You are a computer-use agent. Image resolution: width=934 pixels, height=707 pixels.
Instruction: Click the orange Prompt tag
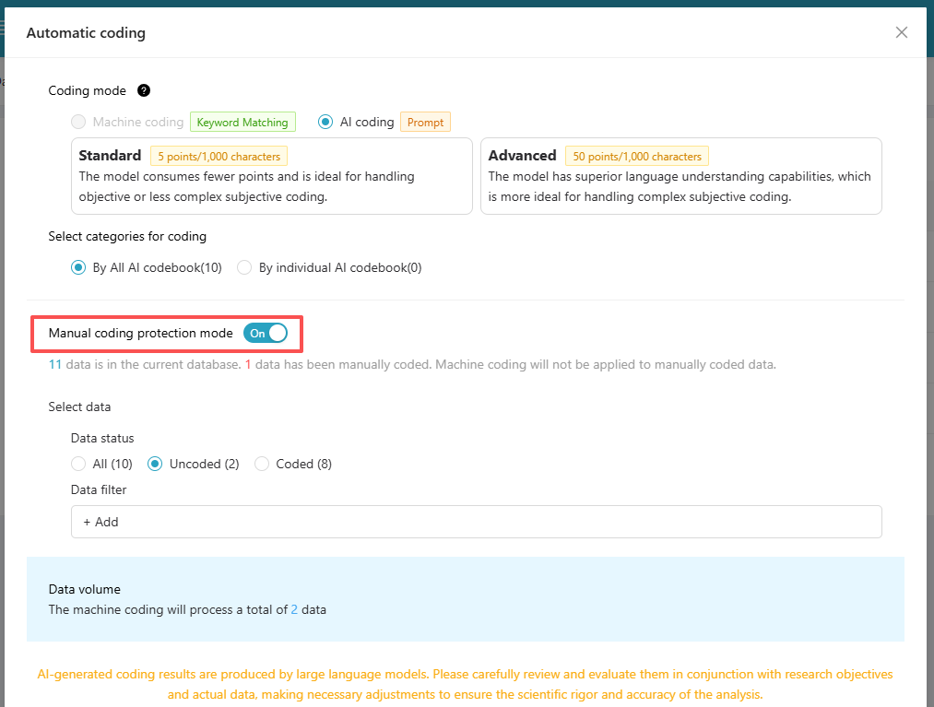click(425, 122)
